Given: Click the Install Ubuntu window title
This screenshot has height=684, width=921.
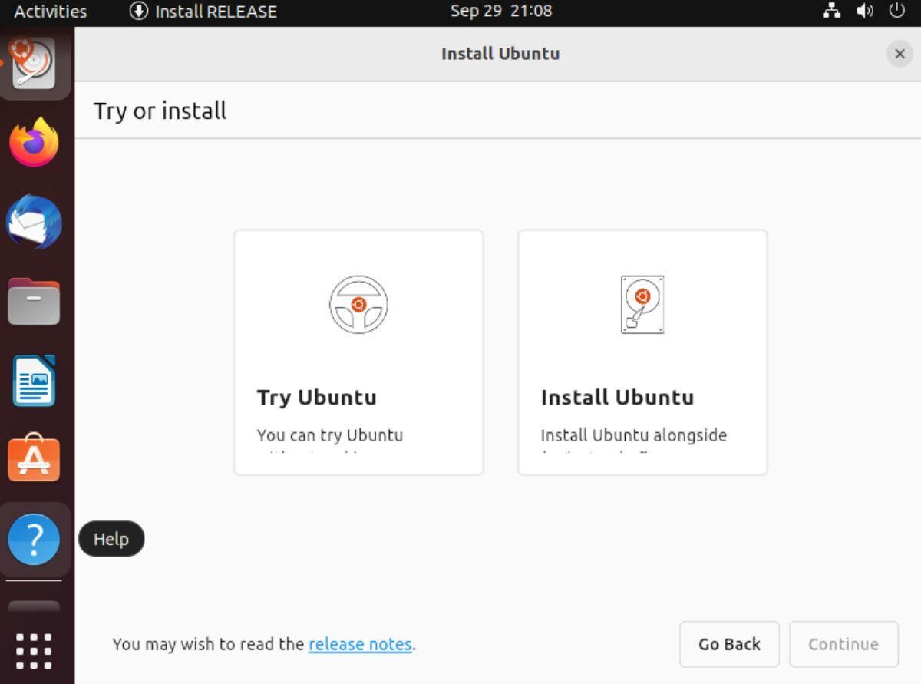Looking at the screenshot, I should (x=500, y=54).
